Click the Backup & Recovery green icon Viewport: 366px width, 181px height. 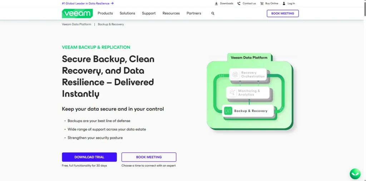pos(228,111)
